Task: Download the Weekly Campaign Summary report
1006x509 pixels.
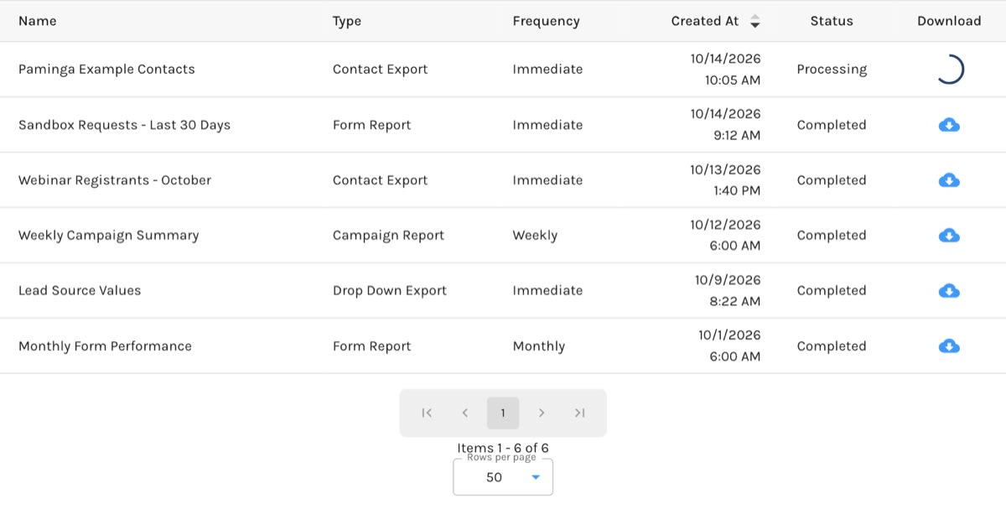Action: [x=949, y=236]
